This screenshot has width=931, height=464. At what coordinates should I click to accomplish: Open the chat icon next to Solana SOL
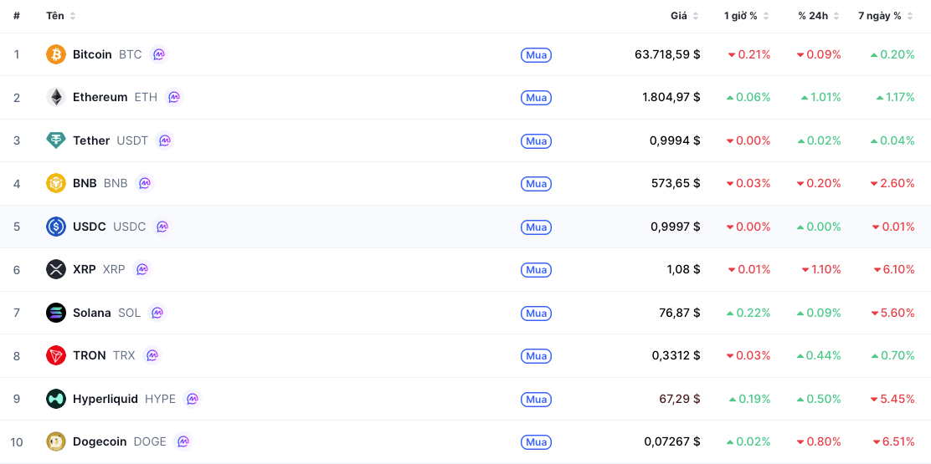157,313
